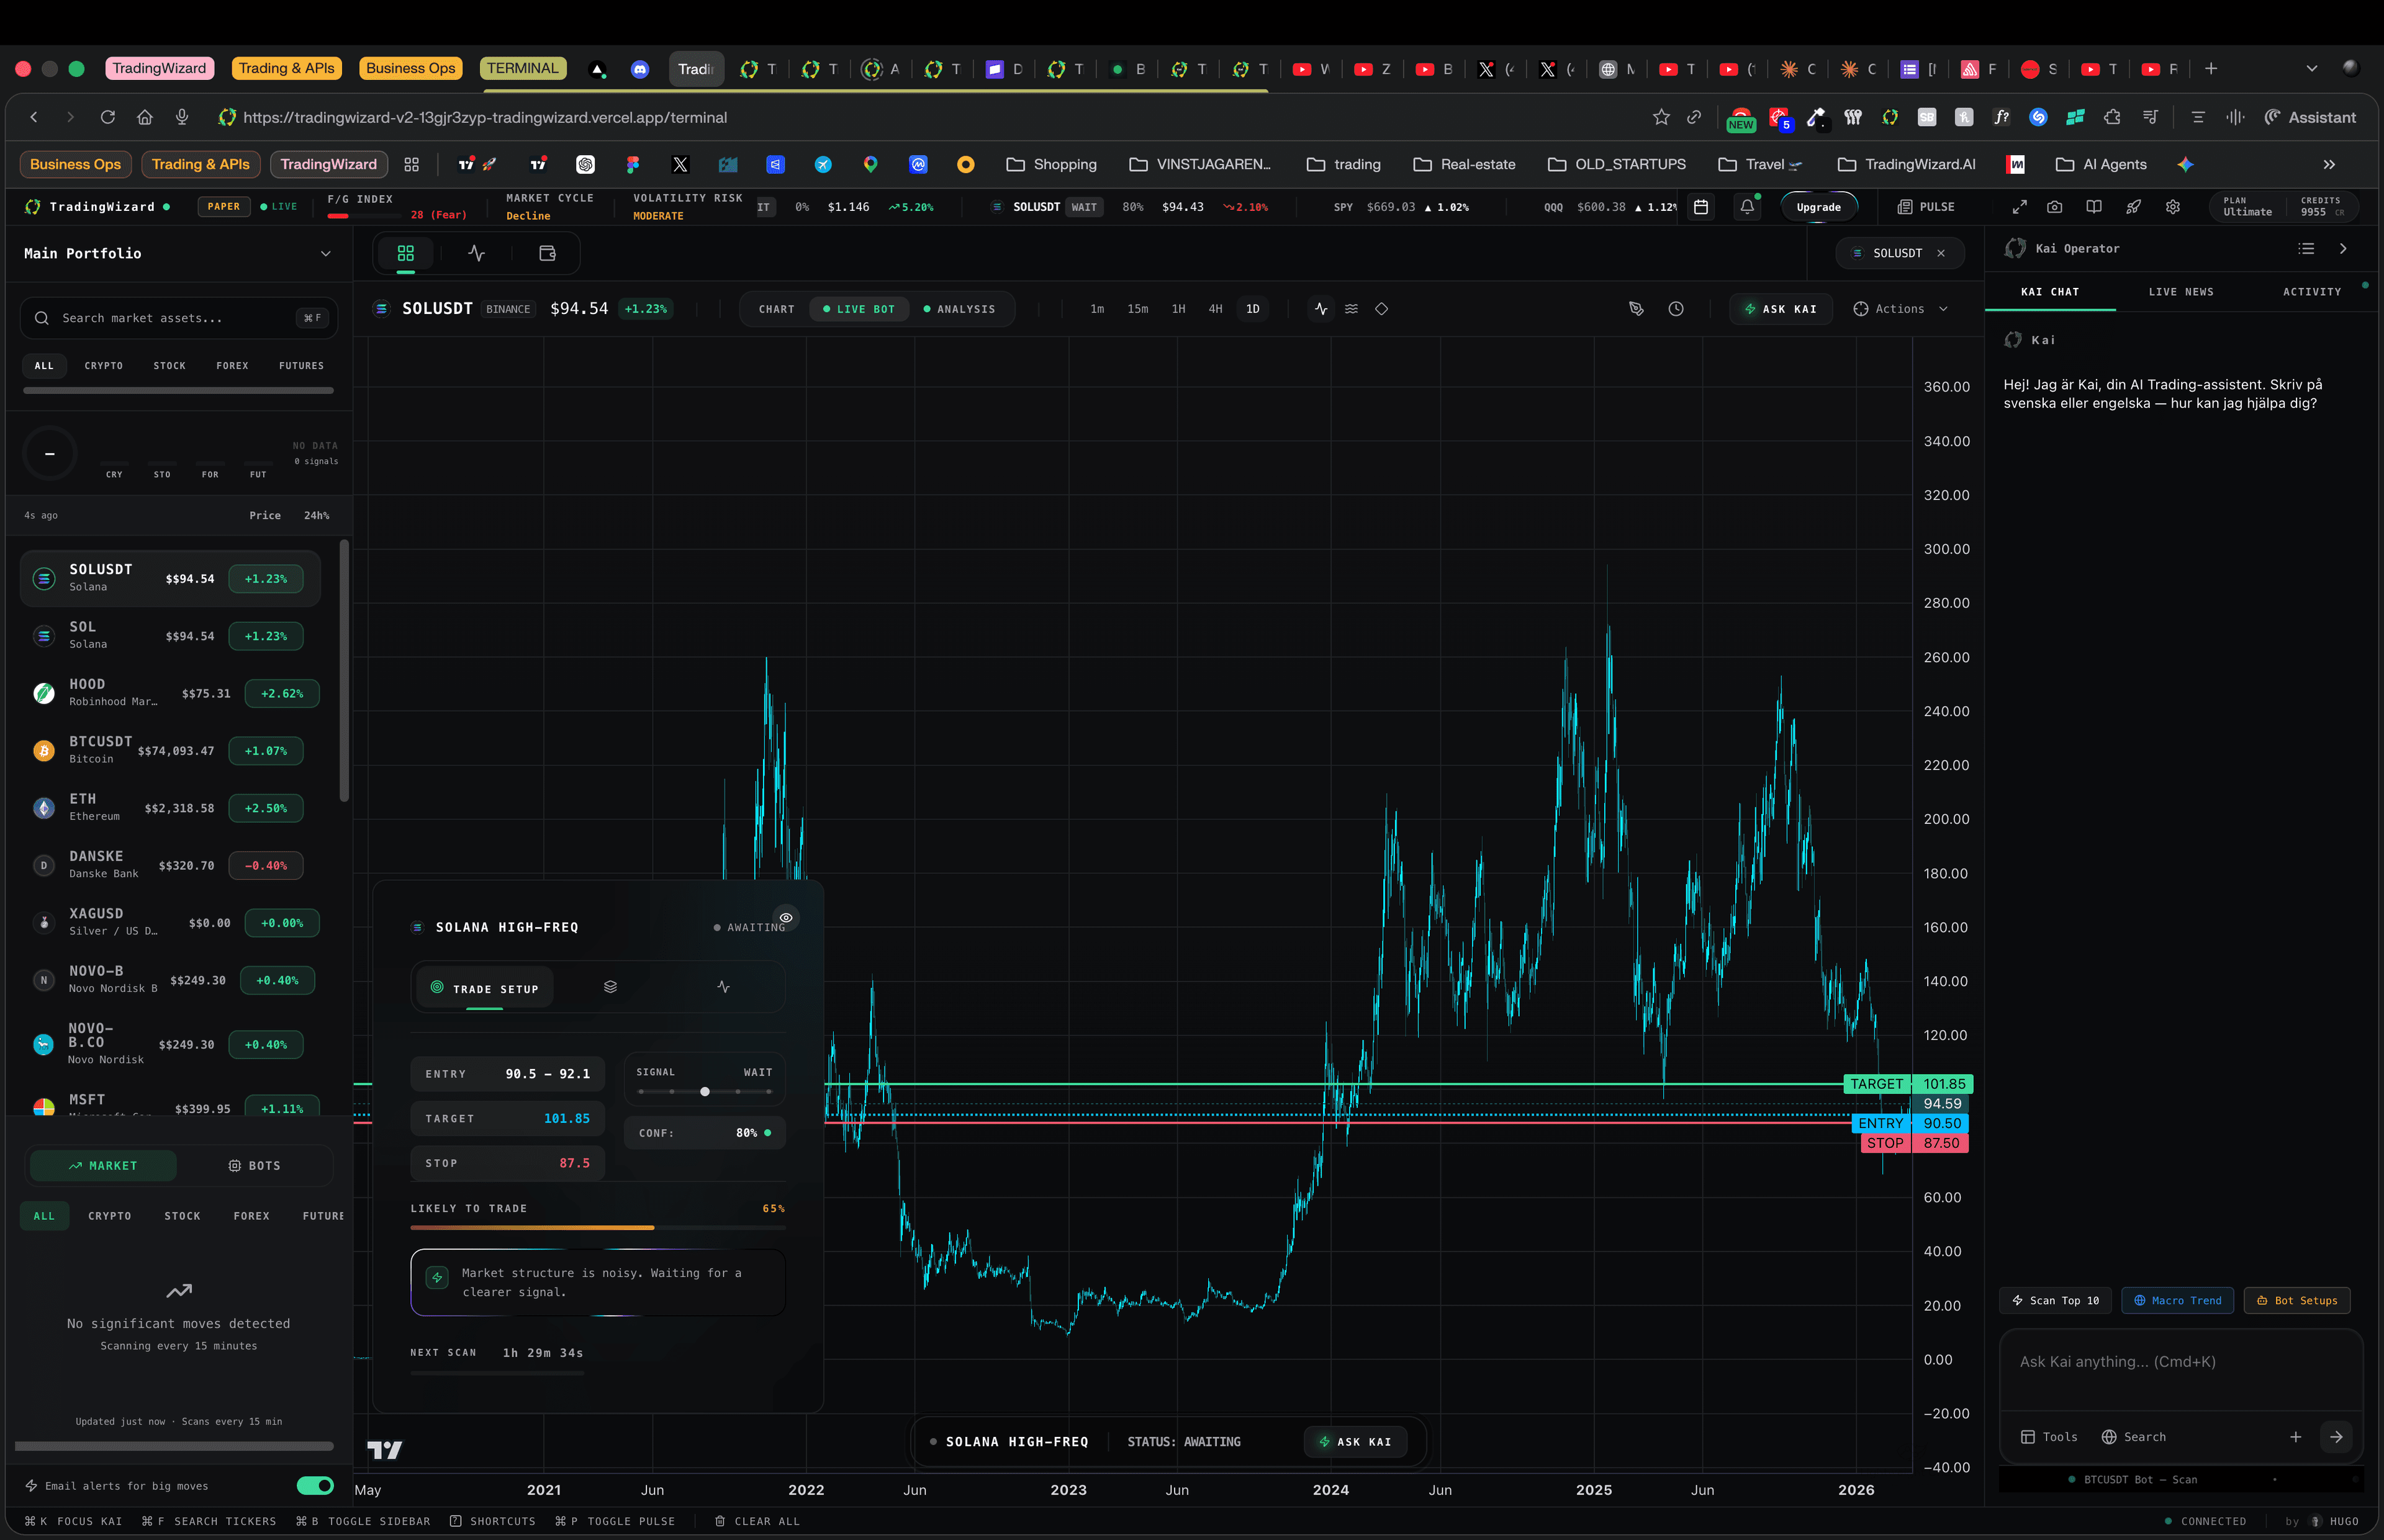Screen dimensions: 2384x1540
Task: Switch to the LIVE NEWS tab
Action: pyautogui.click(x=2181, y=292)
